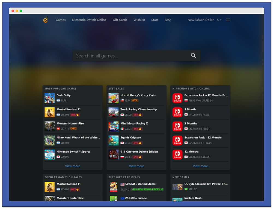Click the Dark Deity game thumbnail
This screenshot has height=209, width=273.
click(49, 98)
